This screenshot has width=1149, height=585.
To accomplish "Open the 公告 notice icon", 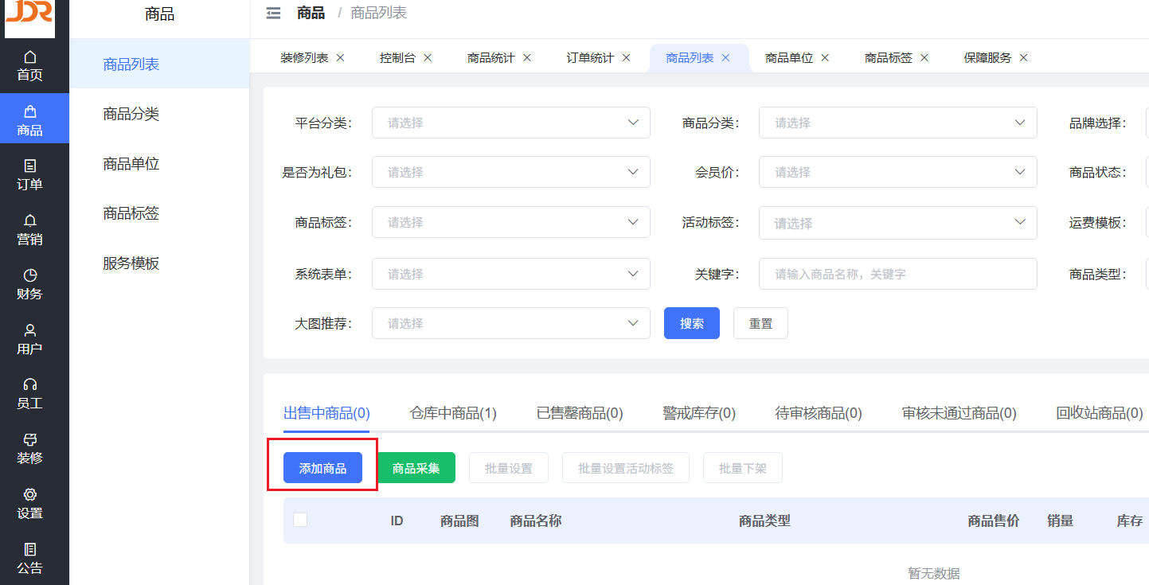I will click(x=30, y=549).
